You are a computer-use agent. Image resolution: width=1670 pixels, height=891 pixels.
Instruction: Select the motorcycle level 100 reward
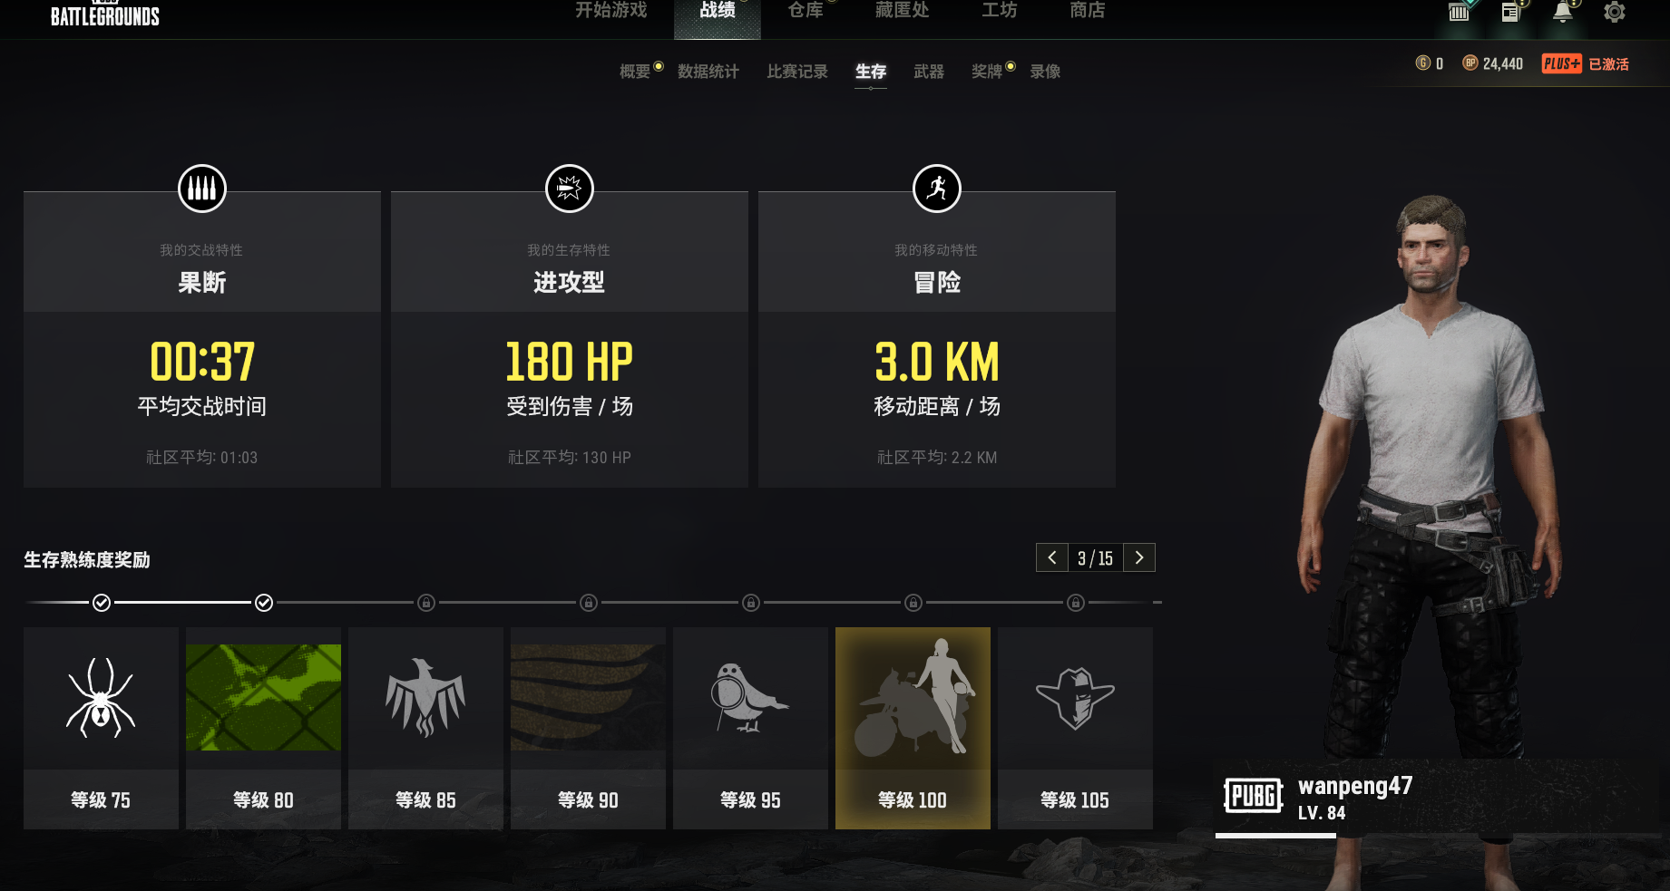coord(913,728)
